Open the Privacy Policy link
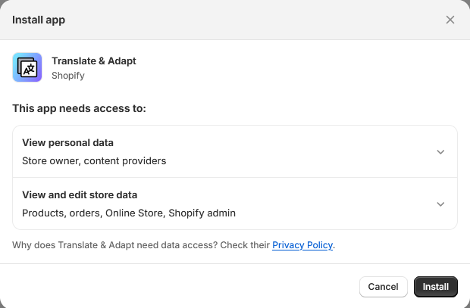The height and width of the screenshot is (308, 470). (x=302, y=245)
